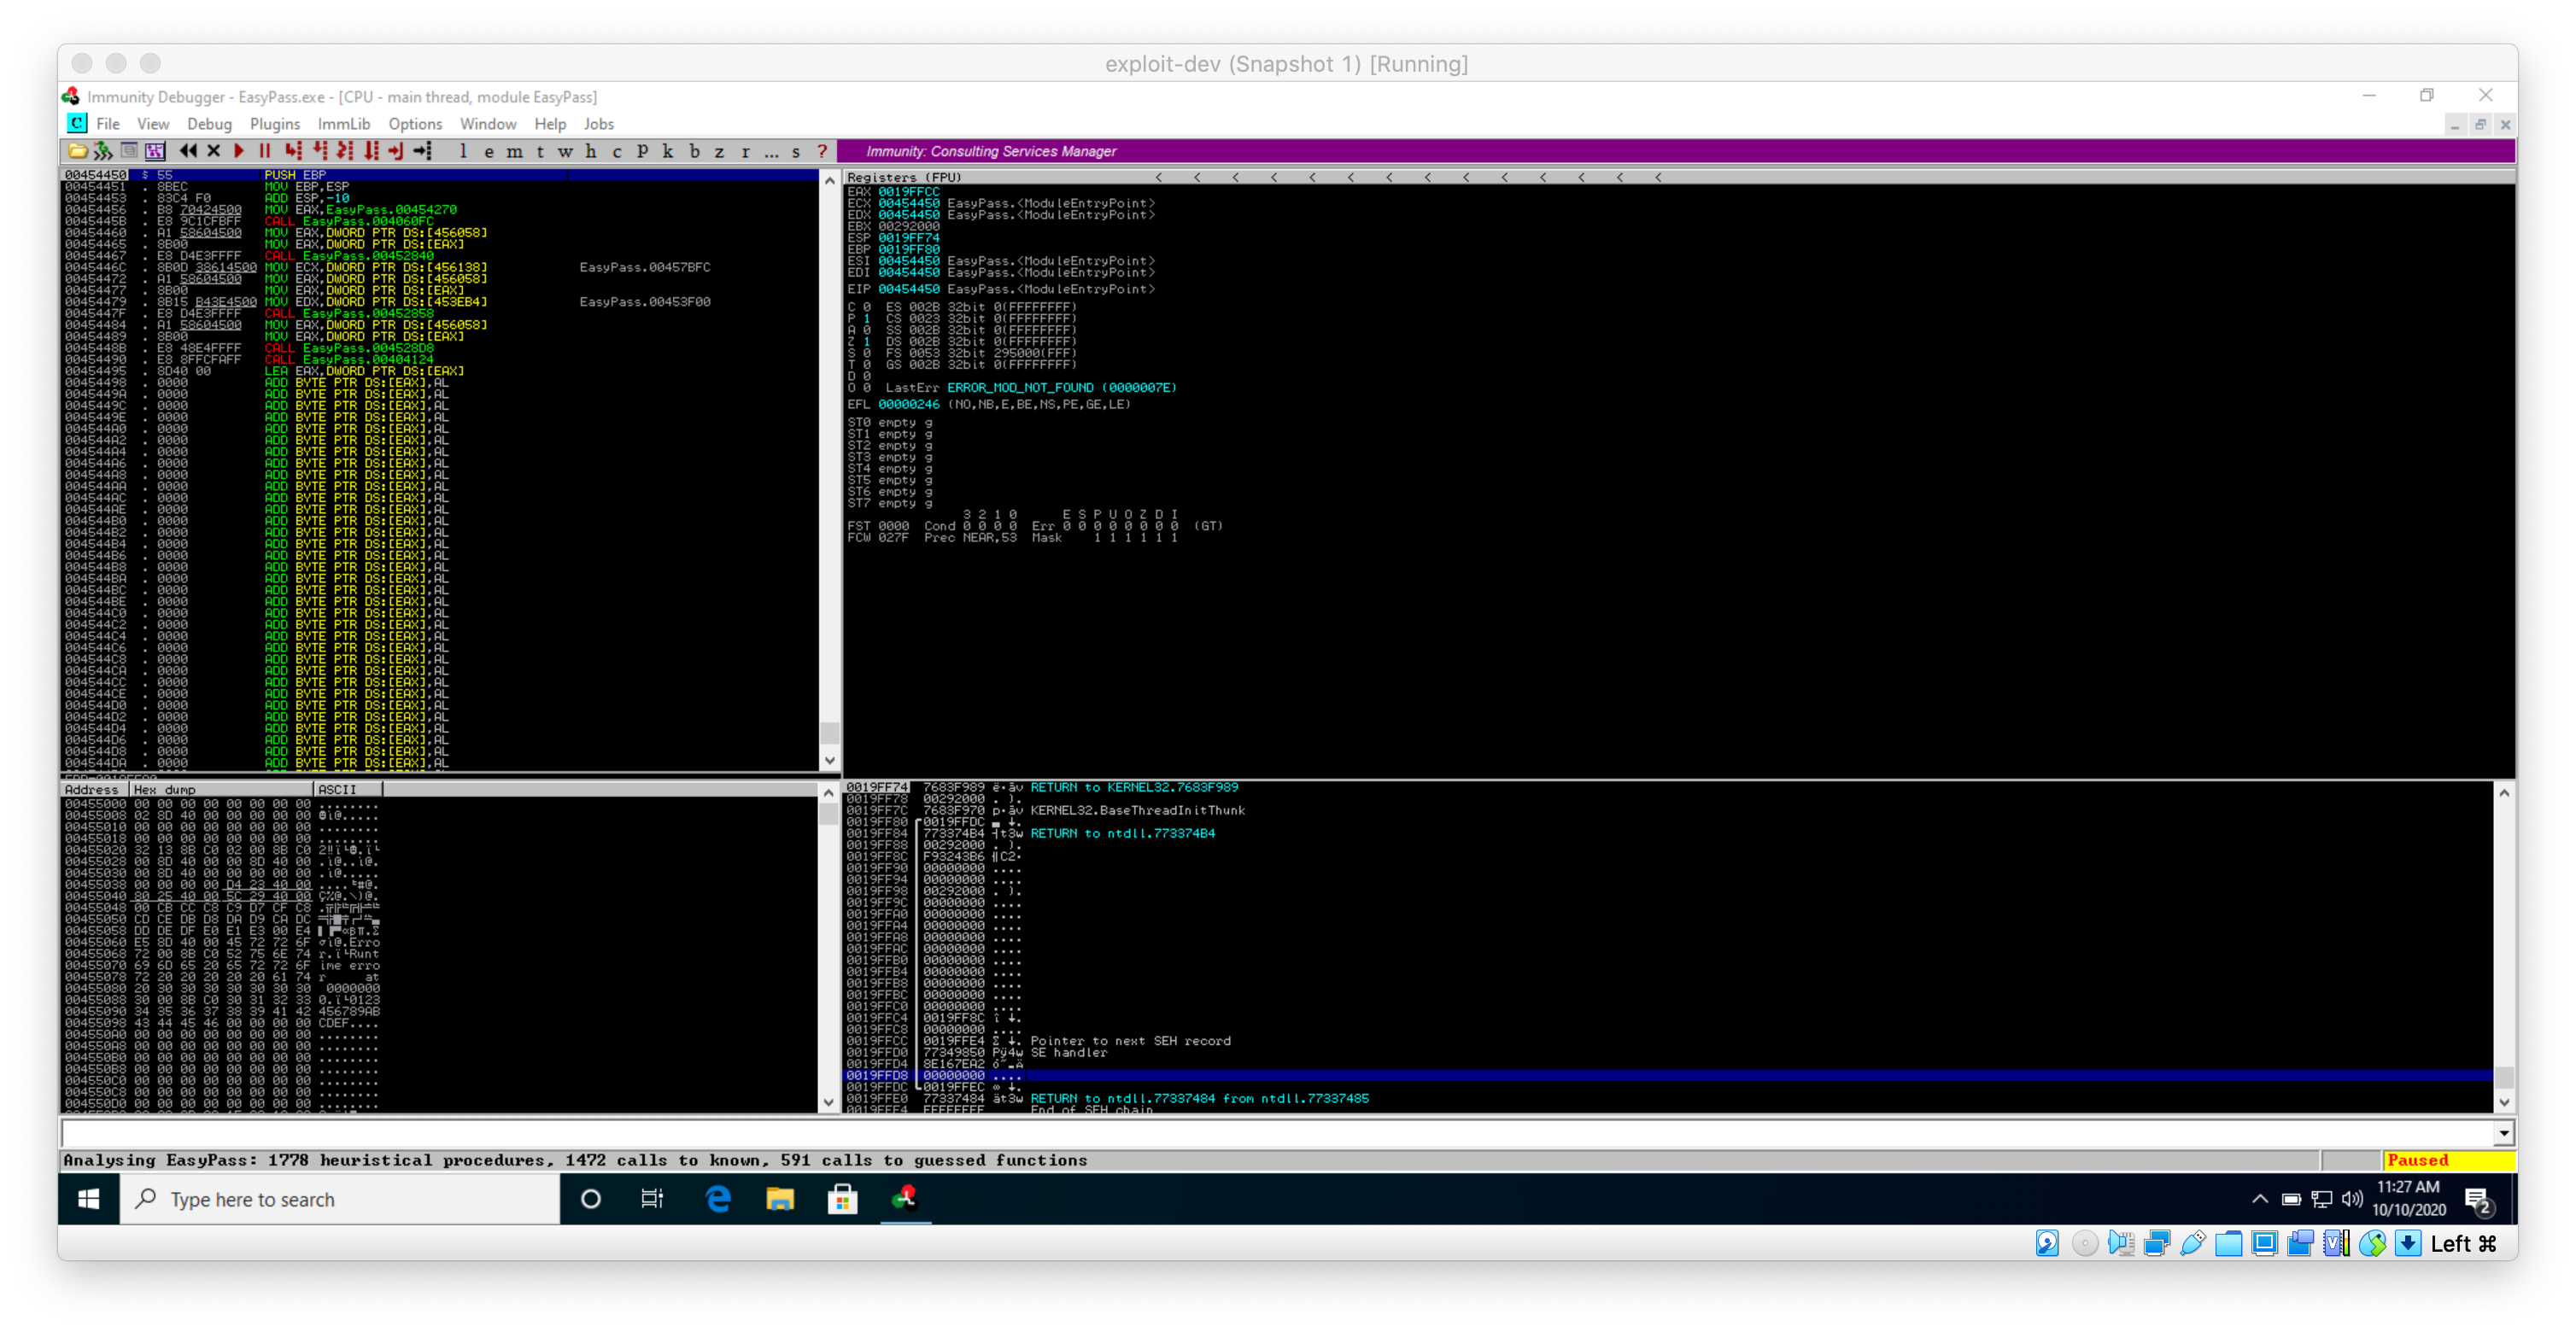The height and width of the screenshot is (1332, 2576).
Task: Open the Options menu
Action: point(415,124)
